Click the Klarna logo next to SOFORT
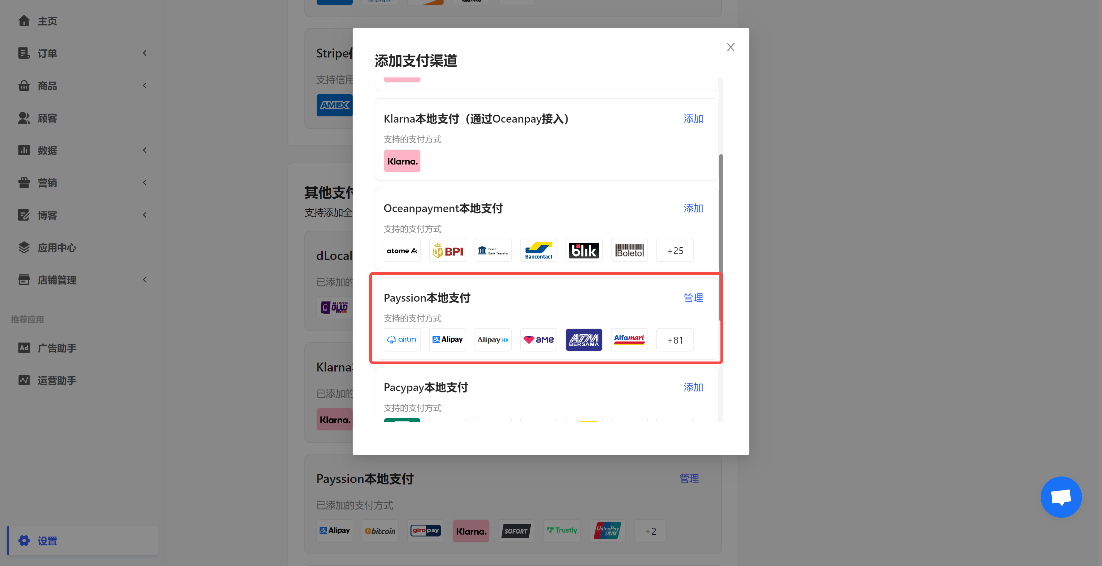Screen dimensions: 1102x566 tap(471, 531)
